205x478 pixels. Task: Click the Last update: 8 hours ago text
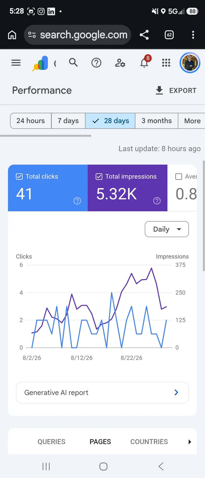tap(160, 149)
